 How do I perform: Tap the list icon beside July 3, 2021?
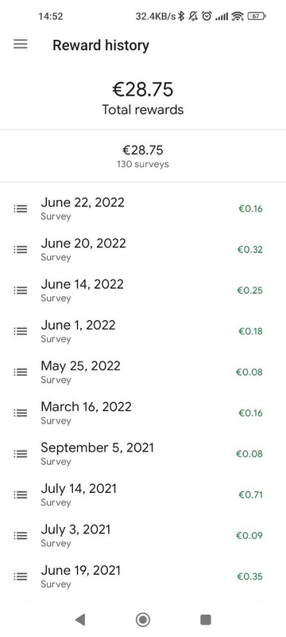[20, 535]
